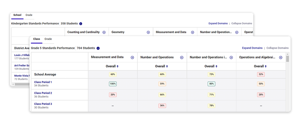300x128 pixels.
Task: Click info icon next to 704 Students
Action: 98,48
